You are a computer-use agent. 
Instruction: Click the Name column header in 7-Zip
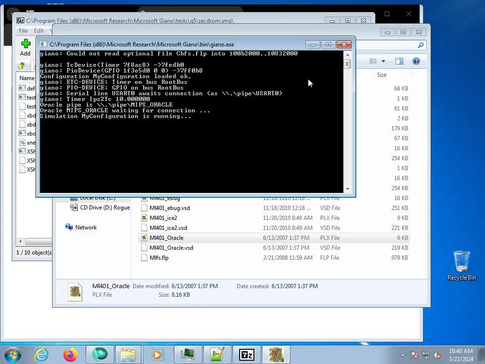pos(27,78)
